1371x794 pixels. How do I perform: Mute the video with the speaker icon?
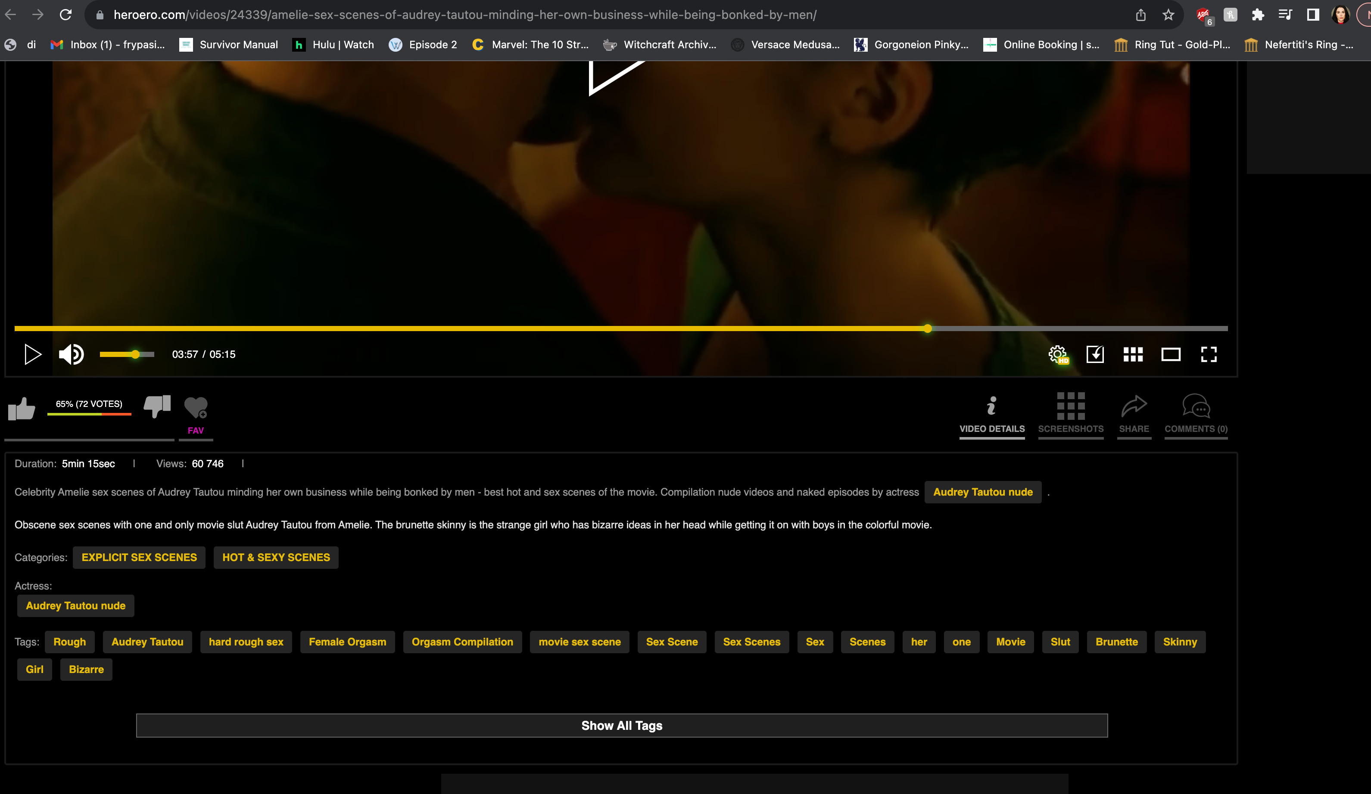click(71, 354)
